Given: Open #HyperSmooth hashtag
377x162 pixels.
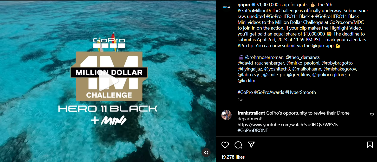Looking at the screenshot, I should 301,92.
